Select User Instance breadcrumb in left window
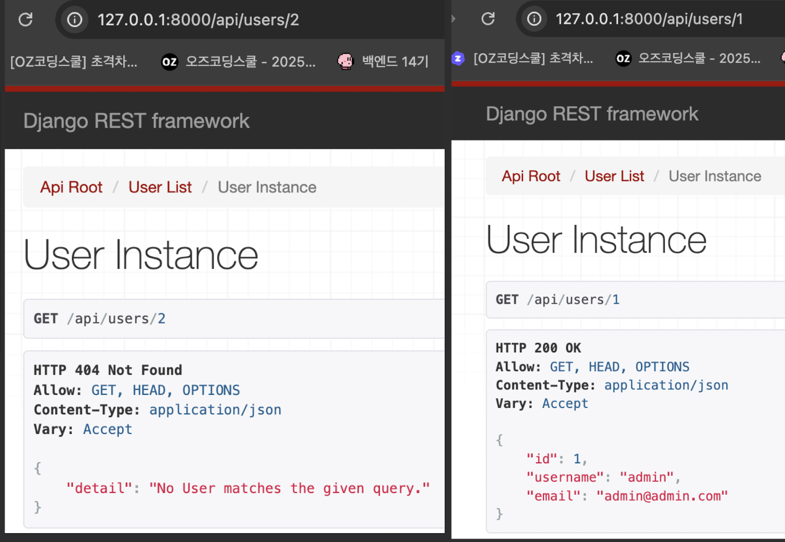The image size is (785, 542). 267,187
